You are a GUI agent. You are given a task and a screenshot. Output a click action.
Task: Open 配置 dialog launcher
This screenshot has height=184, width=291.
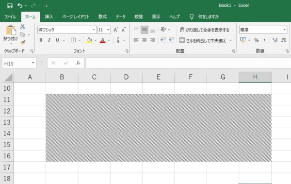(x=234, y=51)
